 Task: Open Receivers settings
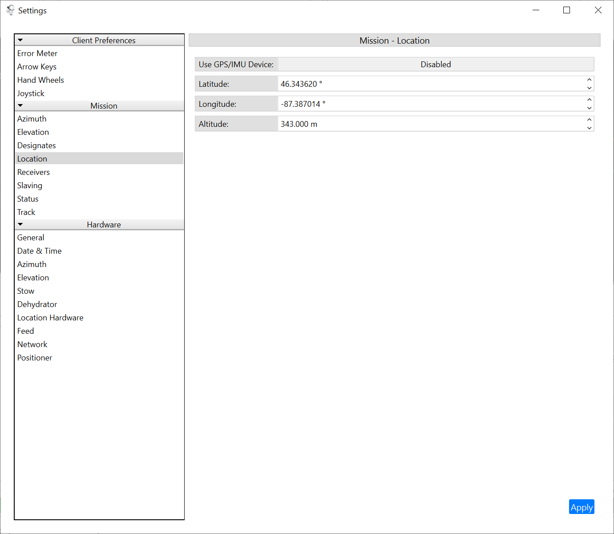click(99, 172)
